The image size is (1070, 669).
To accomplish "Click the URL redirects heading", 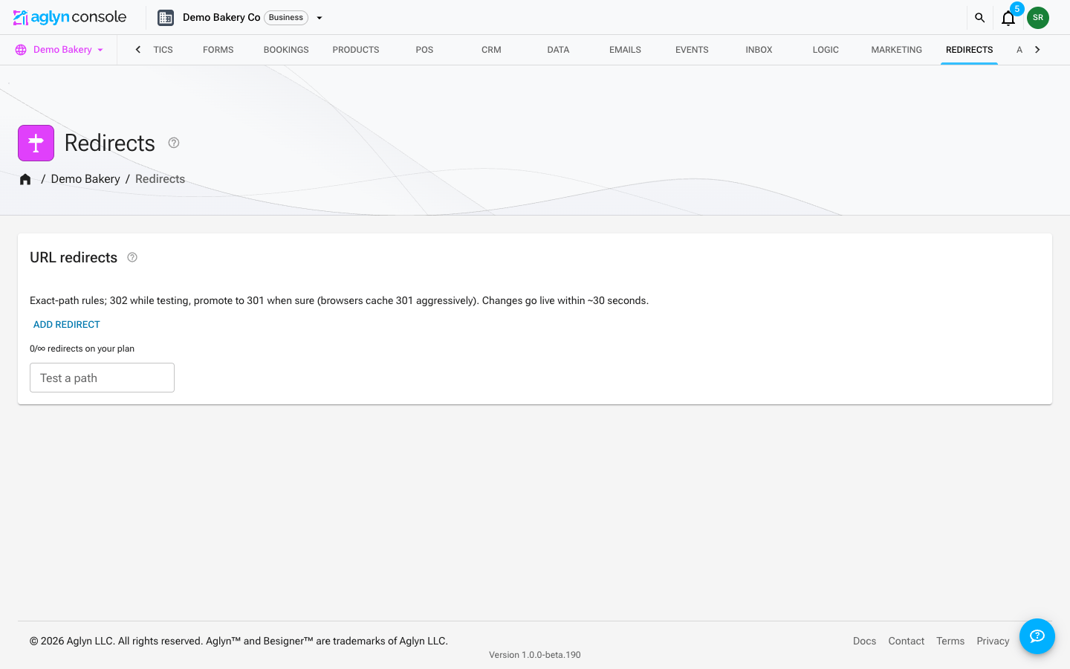I will (74, 257).
